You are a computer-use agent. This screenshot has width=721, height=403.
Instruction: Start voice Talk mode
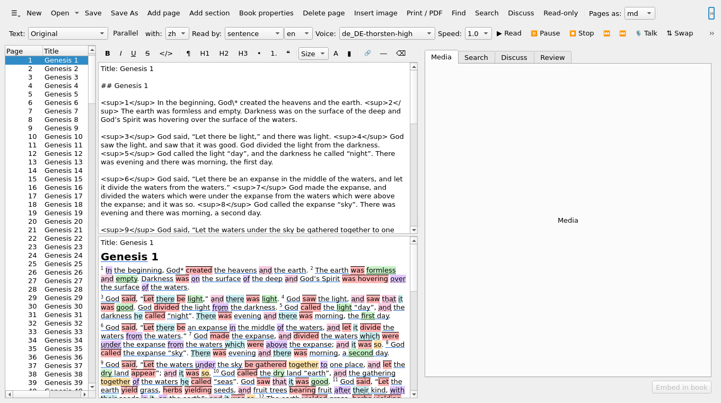coord(646,33)
